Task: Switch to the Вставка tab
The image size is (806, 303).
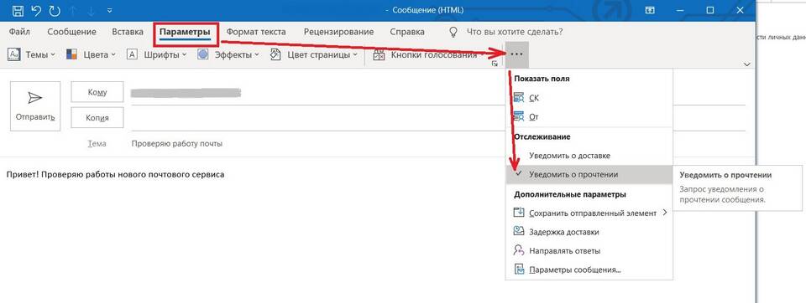Action: pos(128,32)
